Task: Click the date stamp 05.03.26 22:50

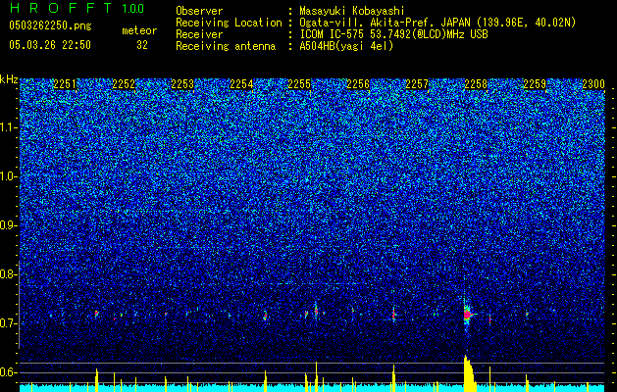Action: [50, 45]
